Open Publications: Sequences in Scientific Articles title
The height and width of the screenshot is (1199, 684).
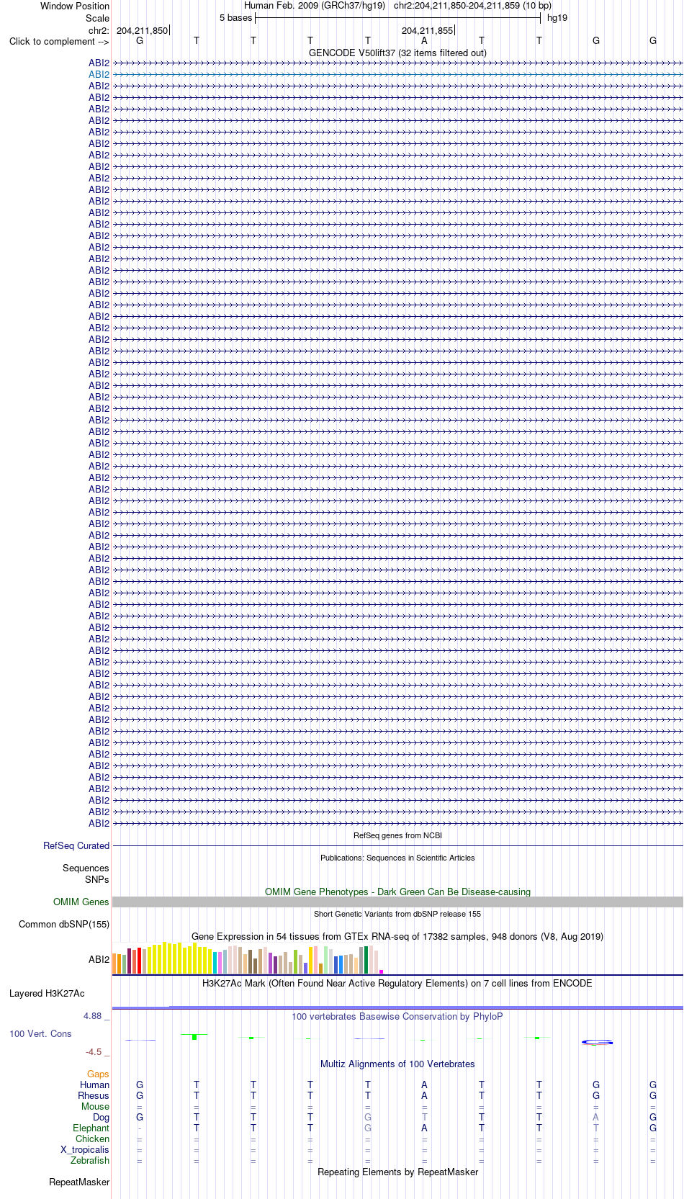[x=397, y=858]
